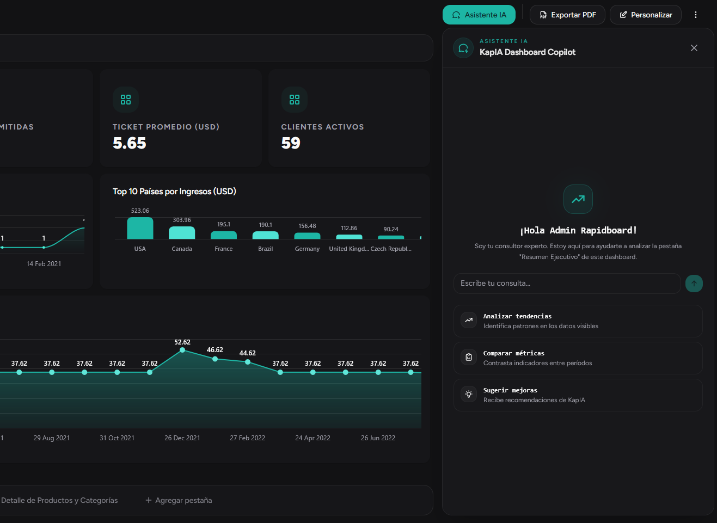Screen dimensions: 717x523
Task: Click the Personalizar button
Action: click(x=646, y=15)
